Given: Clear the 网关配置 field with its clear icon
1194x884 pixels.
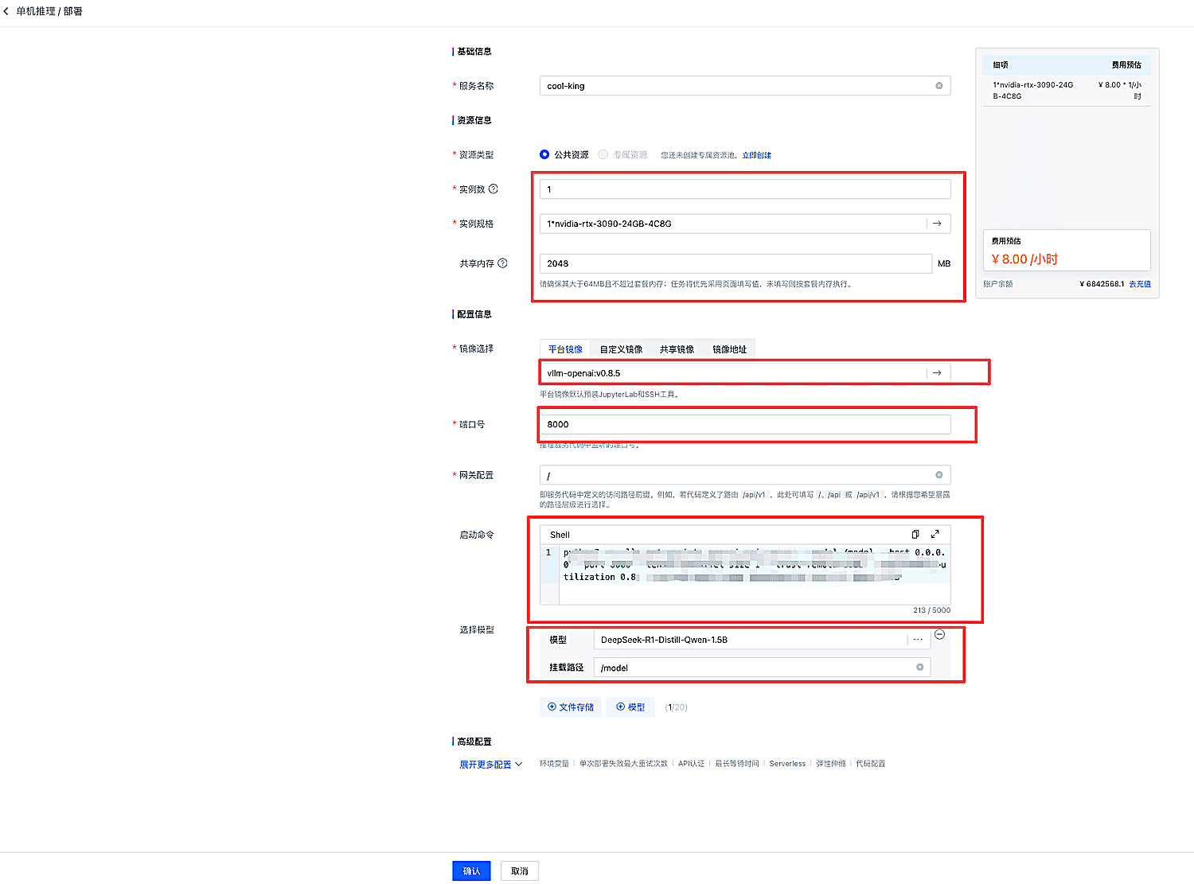Looking at the screenshot, I should [x=938, y=475].
